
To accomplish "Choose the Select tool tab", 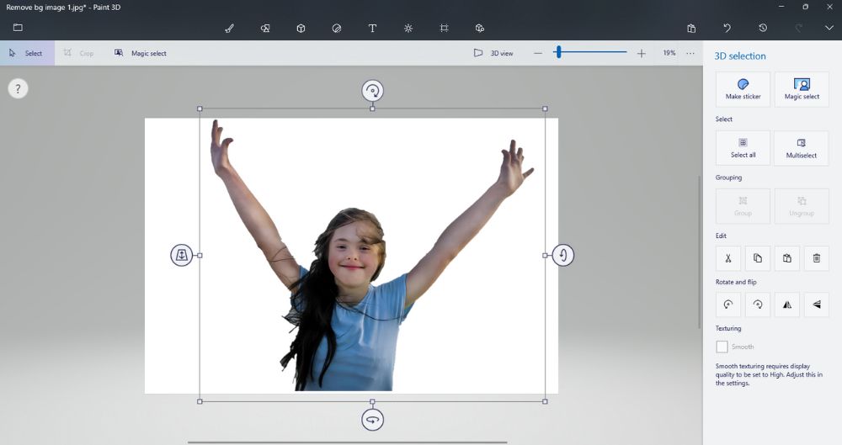I will point(26,53).
